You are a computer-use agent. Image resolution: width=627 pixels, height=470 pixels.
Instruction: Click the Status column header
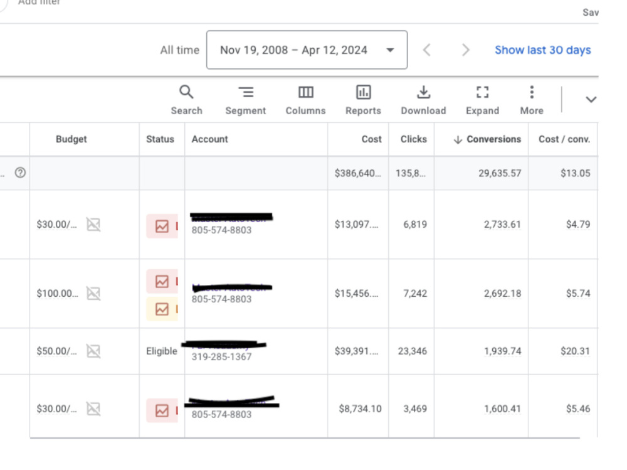[x=160, y=139]
